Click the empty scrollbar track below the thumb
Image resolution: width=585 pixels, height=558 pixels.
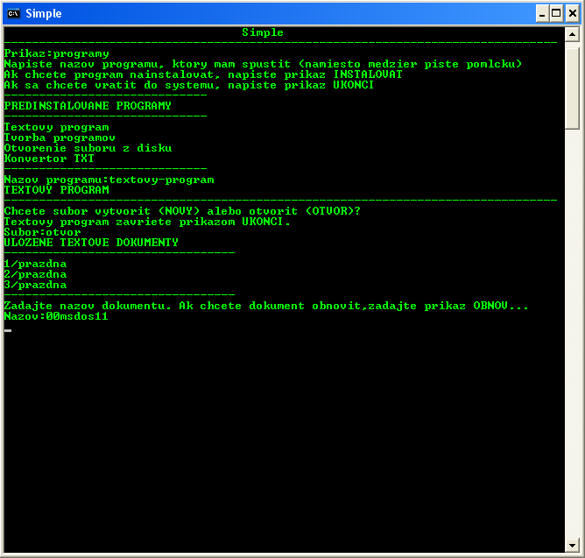click(572, 333)
